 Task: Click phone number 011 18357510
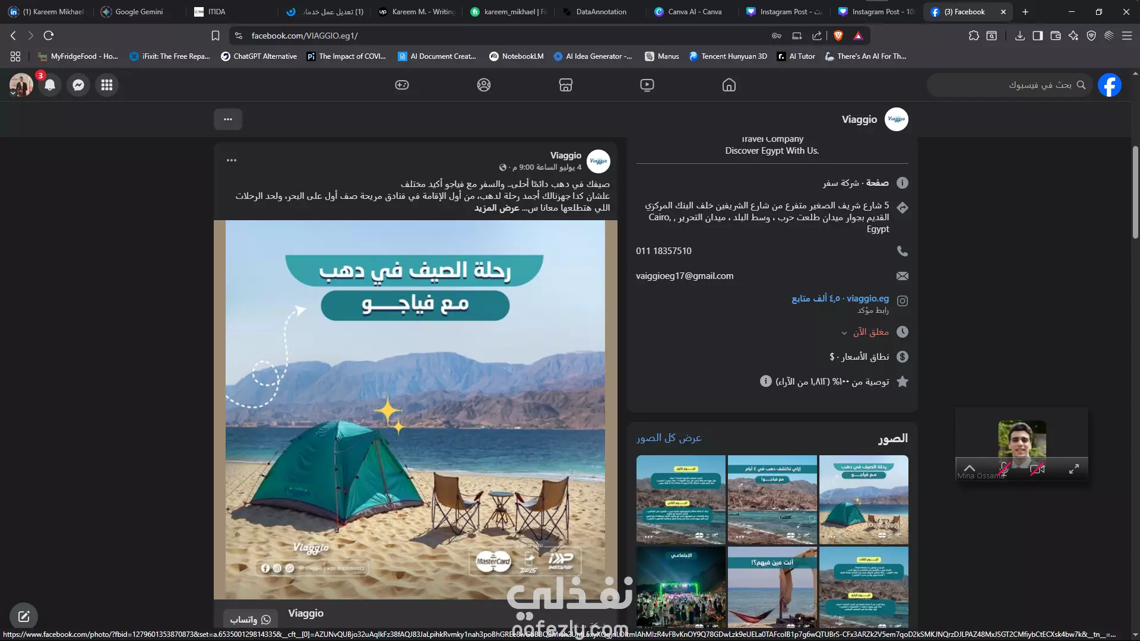click(664, 251)
